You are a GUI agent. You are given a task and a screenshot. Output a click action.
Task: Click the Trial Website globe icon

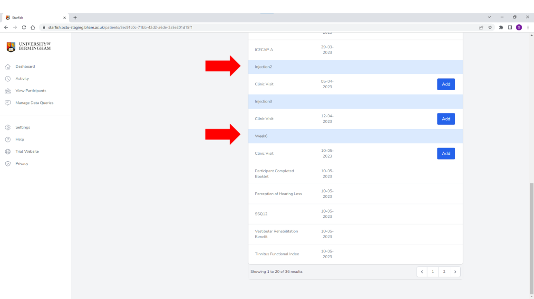(8, 152)
